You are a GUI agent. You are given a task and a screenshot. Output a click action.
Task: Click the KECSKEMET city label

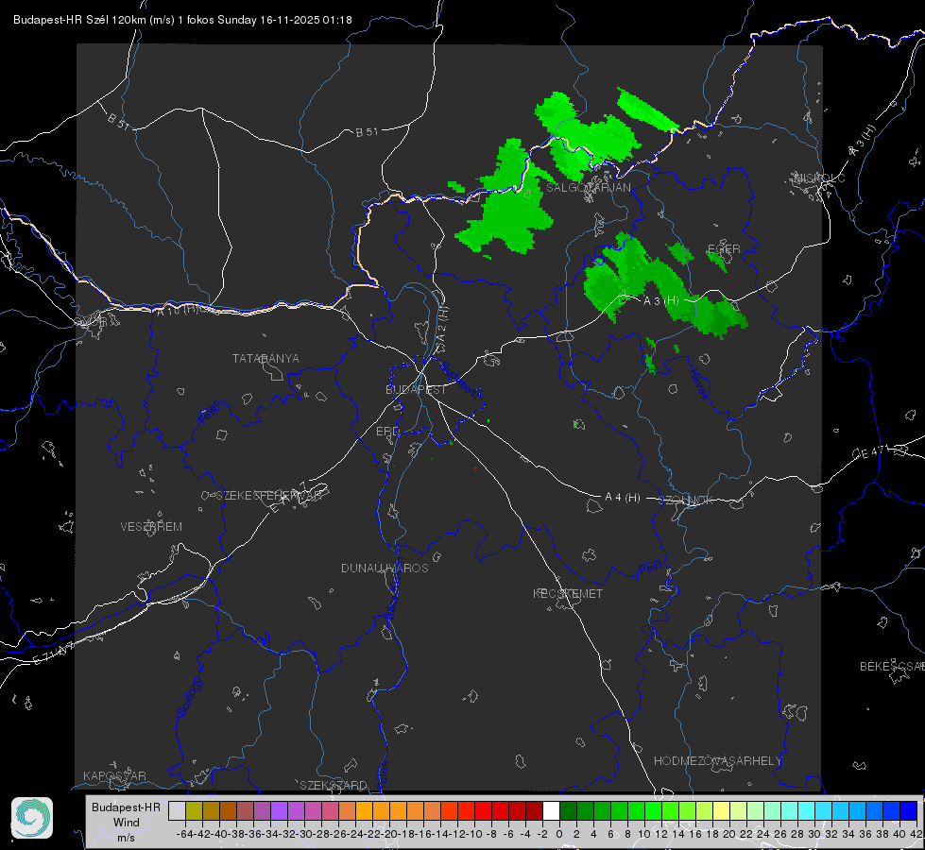click(568, 593)
